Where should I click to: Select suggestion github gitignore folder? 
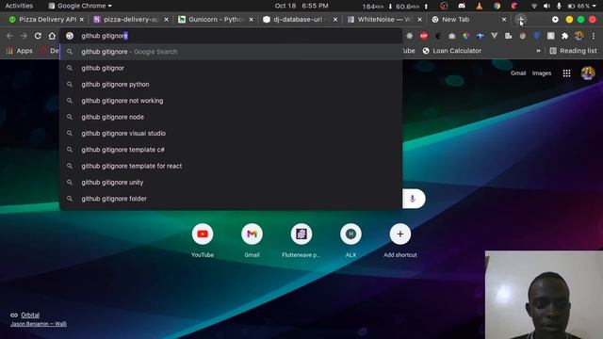231,199
